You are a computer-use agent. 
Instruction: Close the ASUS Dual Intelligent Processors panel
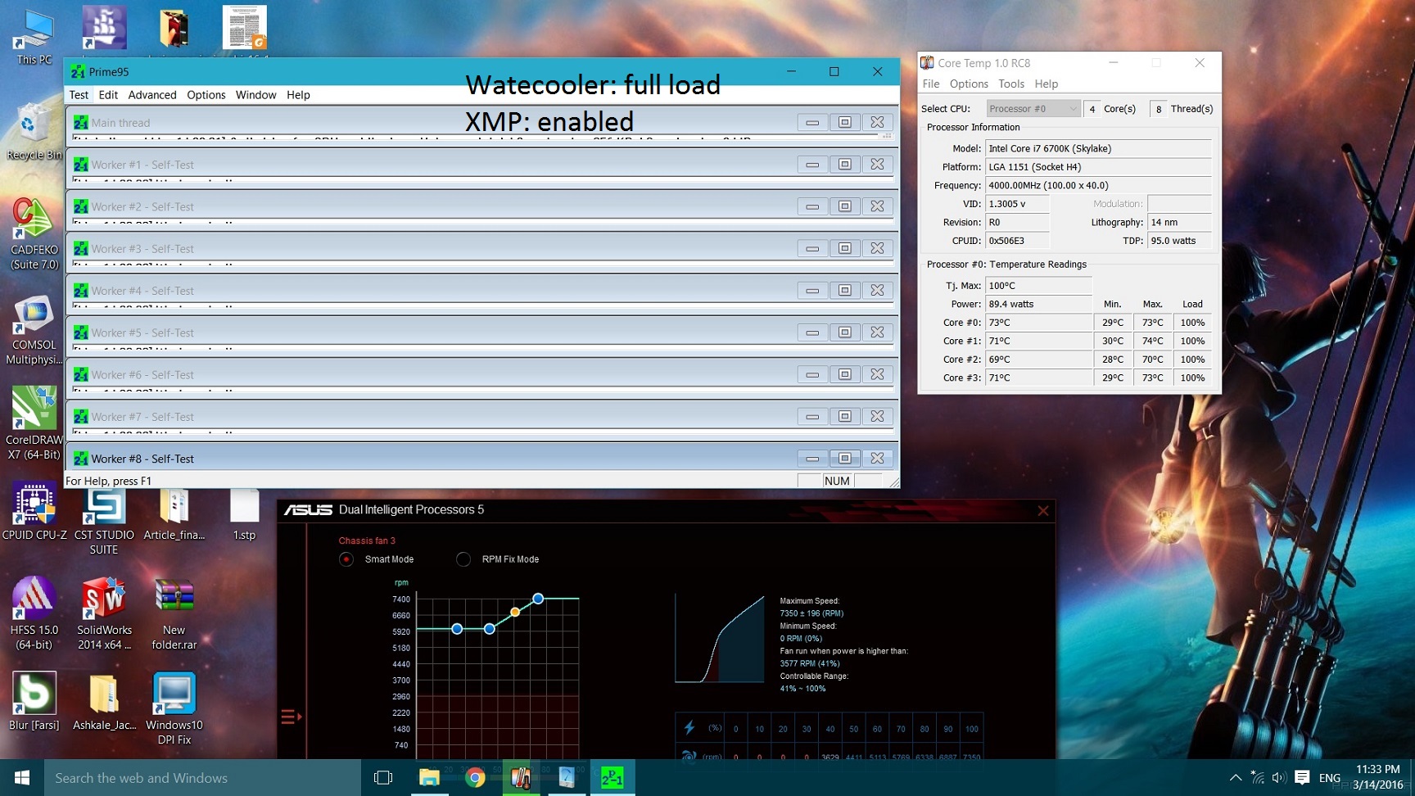tap(1043, 511)
